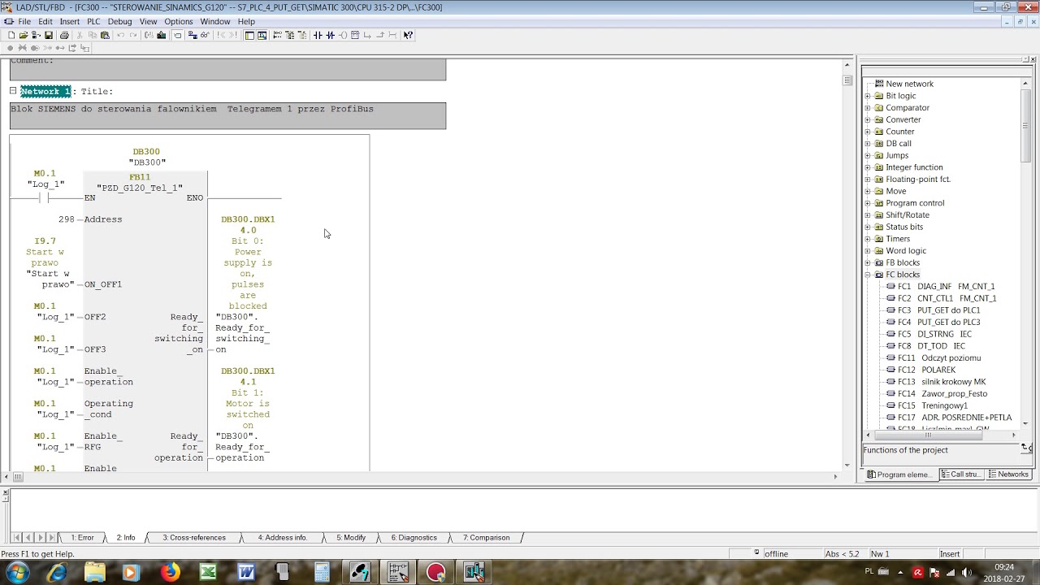Click the 298 Address value
This screenshot has width=1040, height=585.
pos(67,219)
